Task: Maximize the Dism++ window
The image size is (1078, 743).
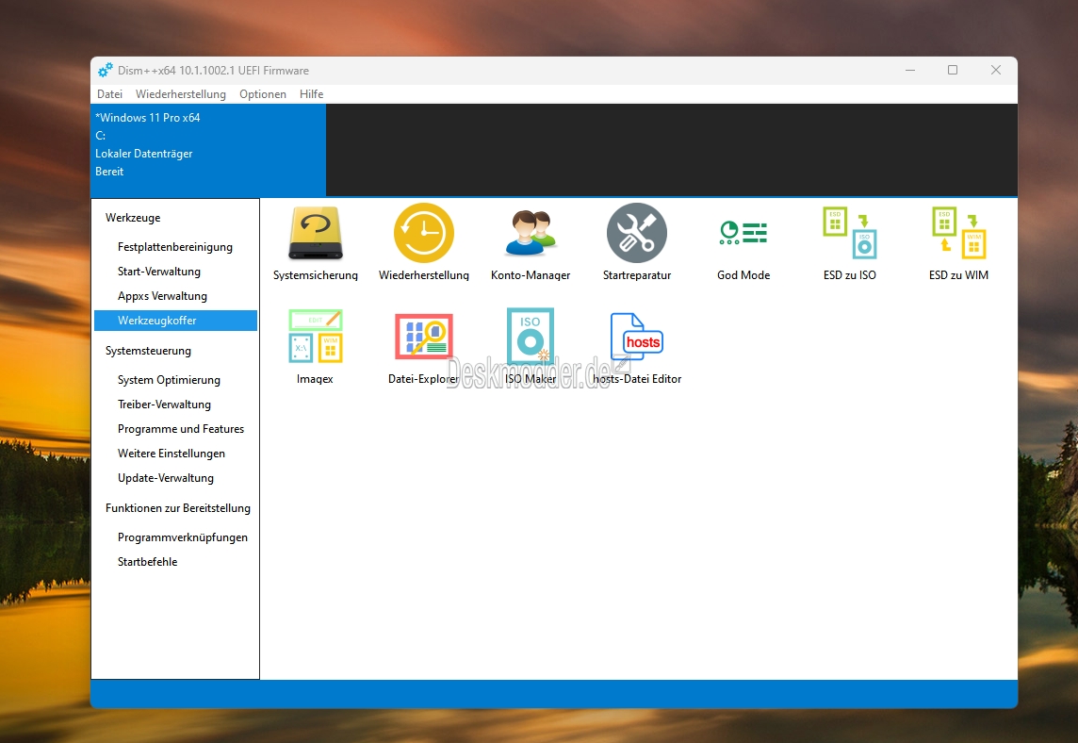Action: (952, 70)
